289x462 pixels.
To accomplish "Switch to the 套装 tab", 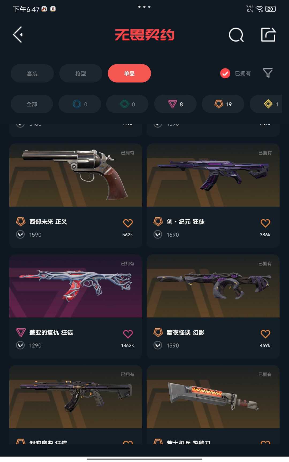I will click(x=32, y=73).
